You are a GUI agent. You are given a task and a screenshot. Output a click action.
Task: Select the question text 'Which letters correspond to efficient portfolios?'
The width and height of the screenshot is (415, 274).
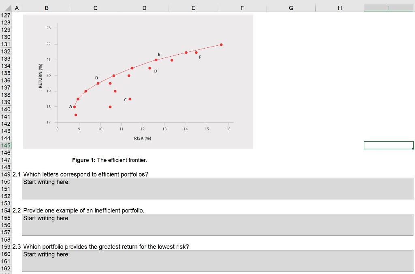pos(85,174)
